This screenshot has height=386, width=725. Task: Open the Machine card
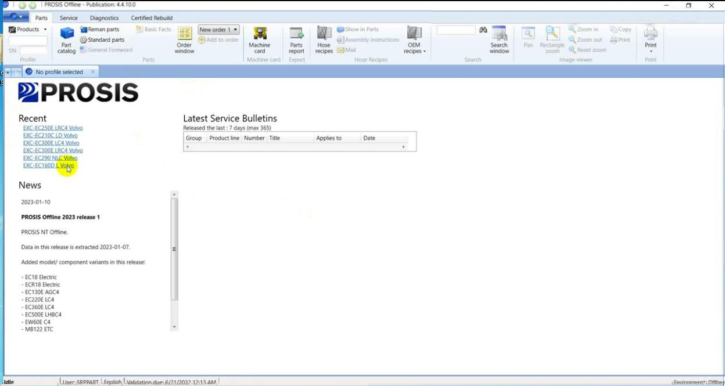coord(260,41)
